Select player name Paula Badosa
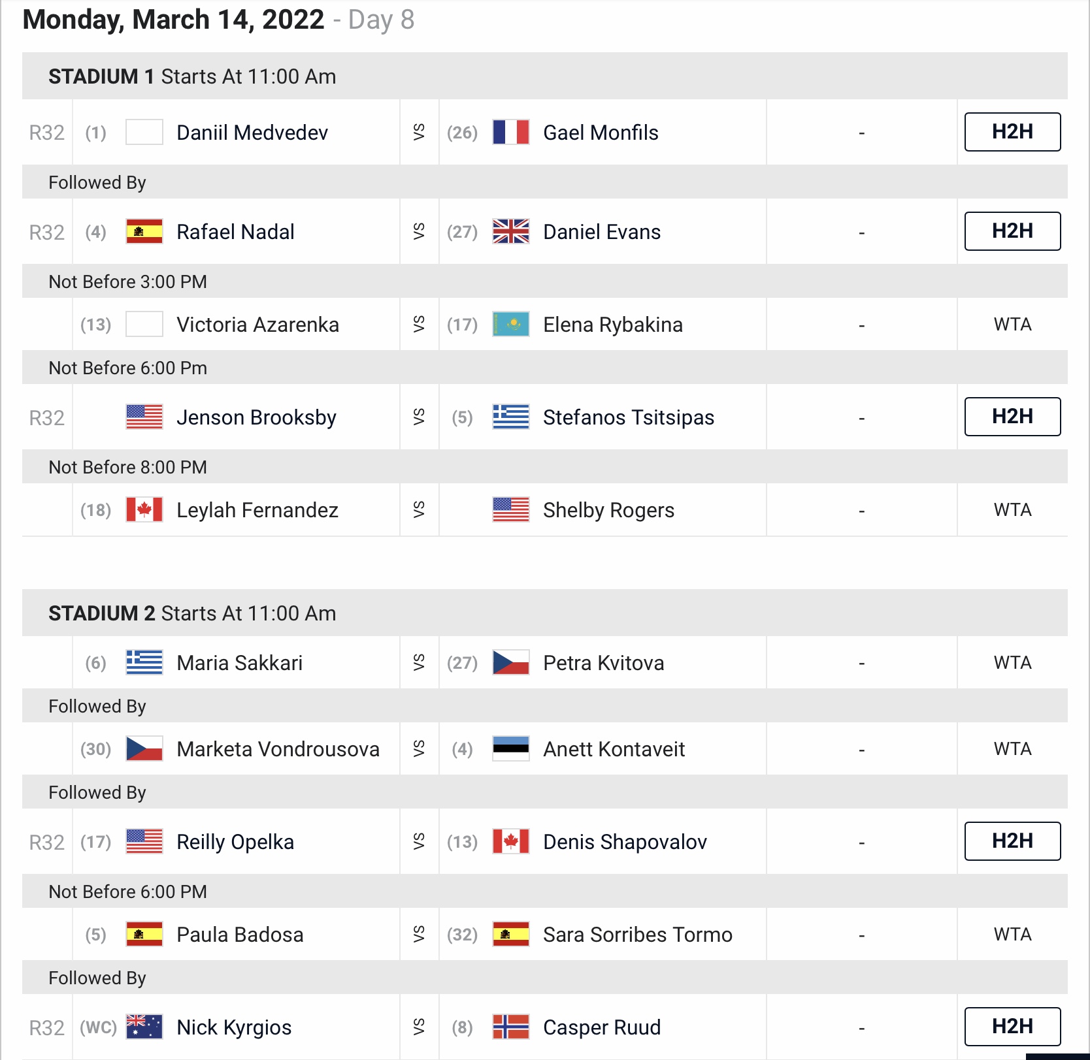Viewport: 1090px width, 1060px height. (240, 935)
